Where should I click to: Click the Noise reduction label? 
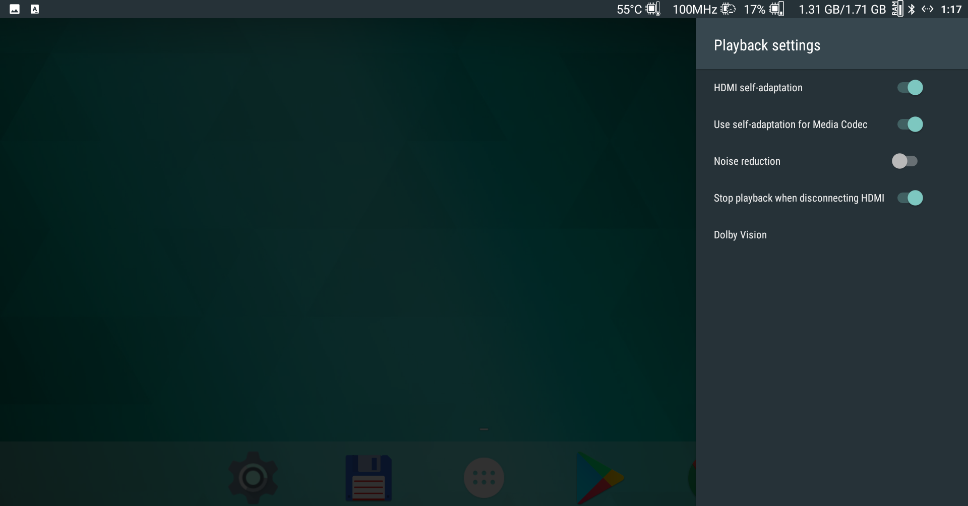tap(747, 161)
